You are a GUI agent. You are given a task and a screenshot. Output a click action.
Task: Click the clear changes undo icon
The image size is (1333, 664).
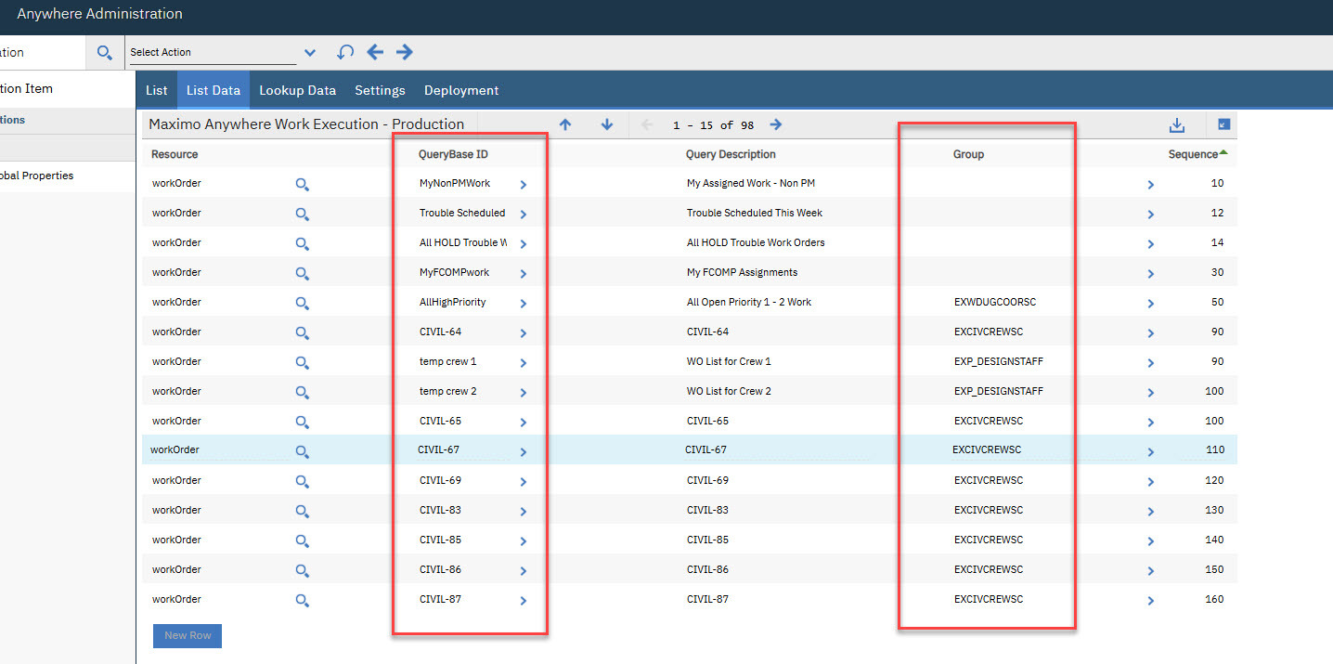click(x=345, y=52)
